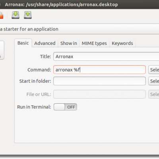Click the Save As toolbar icon
This screenshot has width=159, height=159.
[x=28, y=15]
